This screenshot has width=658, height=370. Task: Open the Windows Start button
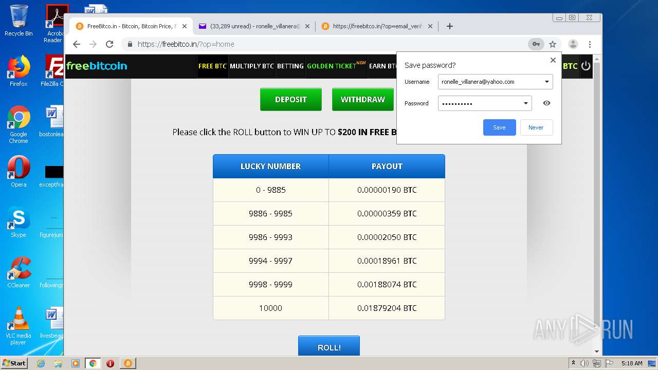[14, 363]
